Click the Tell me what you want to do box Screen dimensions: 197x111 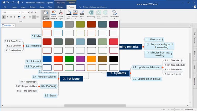[x=95, y=7]
